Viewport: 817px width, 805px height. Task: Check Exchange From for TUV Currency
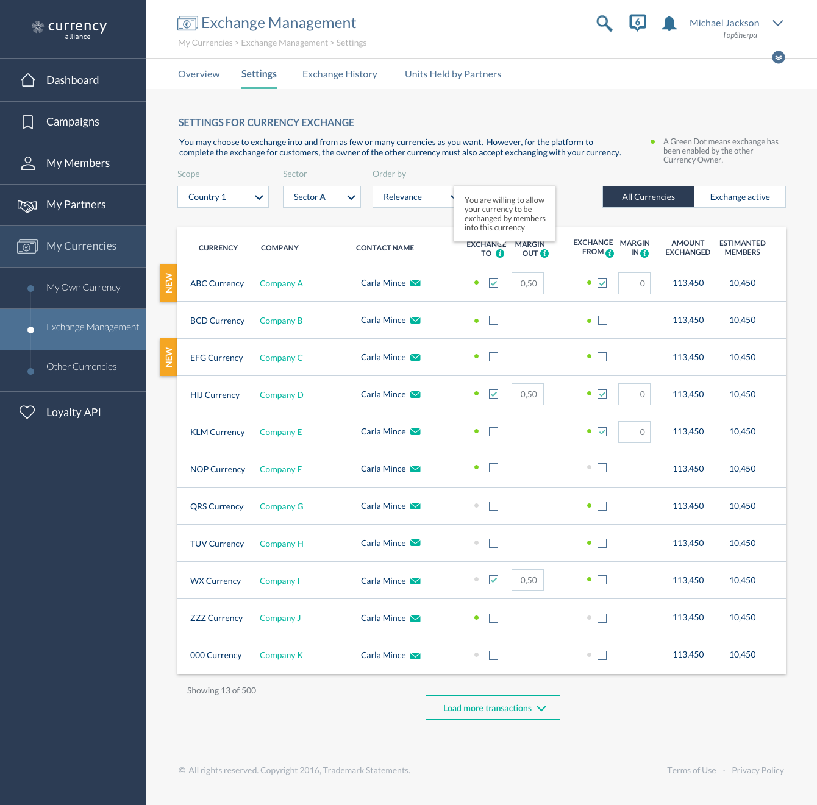pyautogui.click(x=602, y=543)
